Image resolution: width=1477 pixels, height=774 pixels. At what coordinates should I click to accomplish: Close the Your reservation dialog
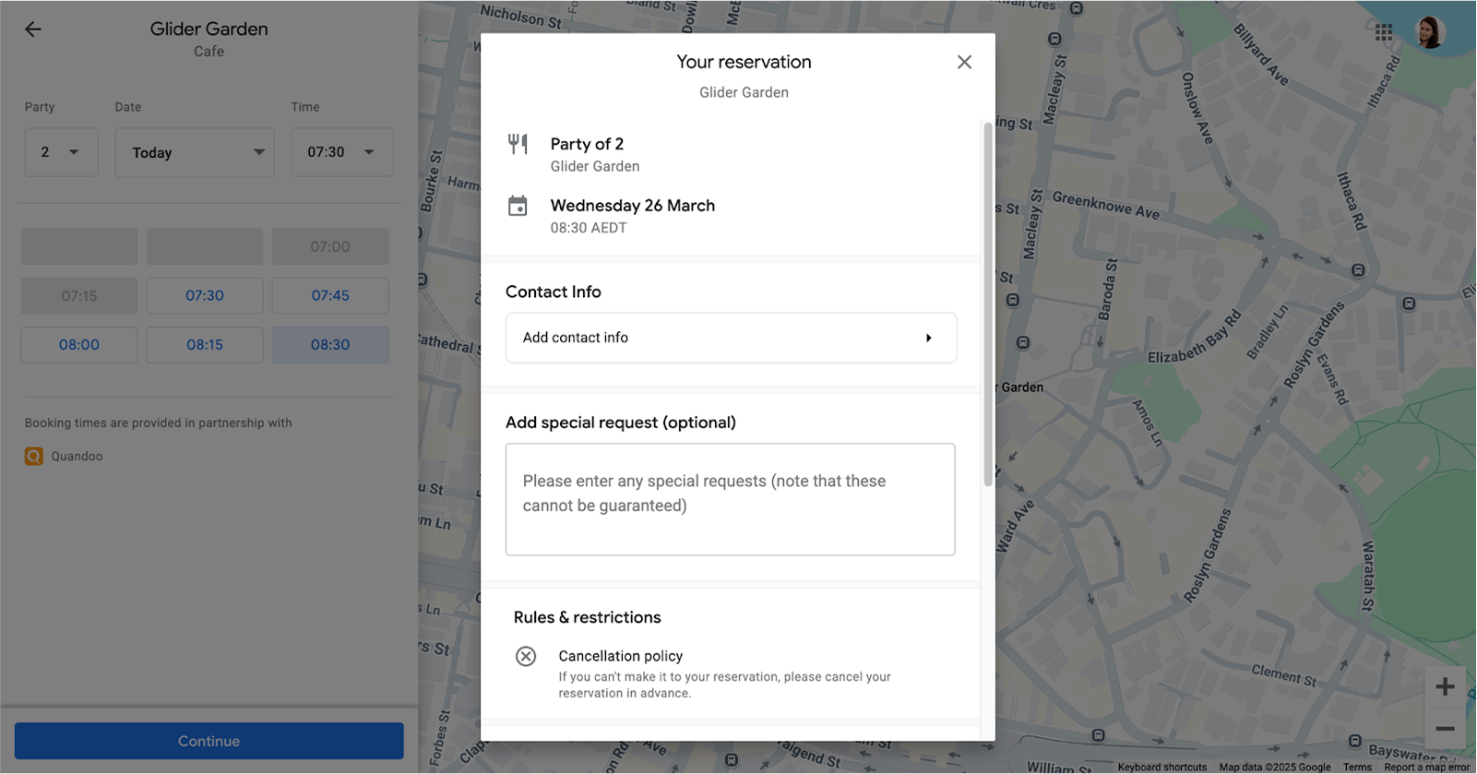pyautogui.click(x=964, y=62)
